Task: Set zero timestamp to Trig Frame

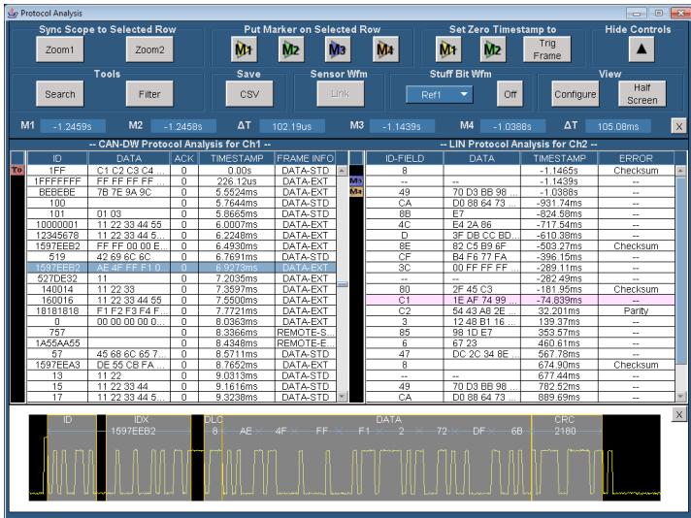Action: [547, 49]
